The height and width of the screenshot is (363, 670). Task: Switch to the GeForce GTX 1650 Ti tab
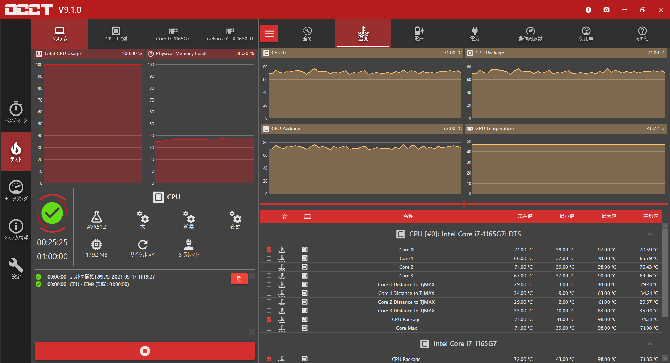pos(230,34)
